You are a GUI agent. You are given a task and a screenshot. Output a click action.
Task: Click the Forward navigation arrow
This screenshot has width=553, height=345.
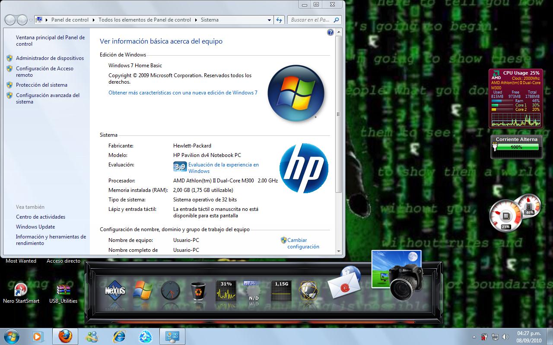(21, 20)
